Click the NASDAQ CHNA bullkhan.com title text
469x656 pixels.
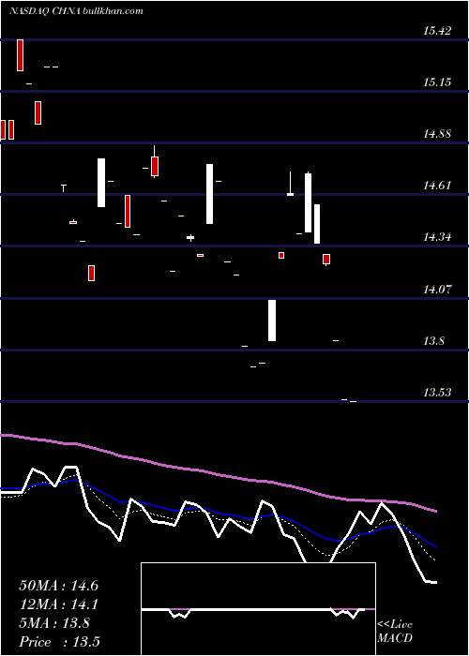(76, 11)
